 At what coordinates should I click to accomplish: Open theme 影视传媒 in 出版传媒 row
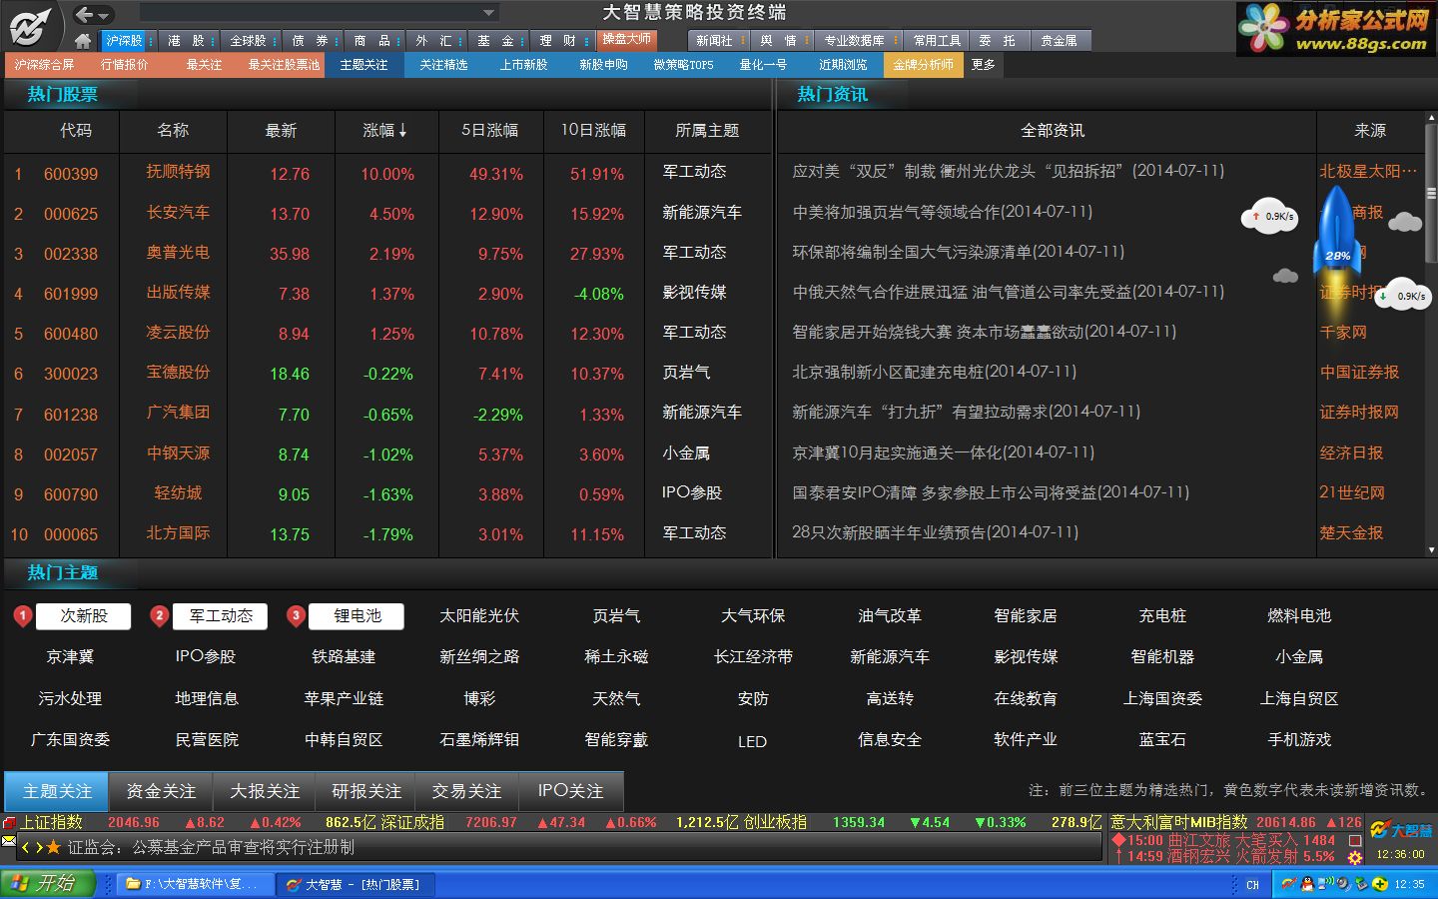click(694, 293)
